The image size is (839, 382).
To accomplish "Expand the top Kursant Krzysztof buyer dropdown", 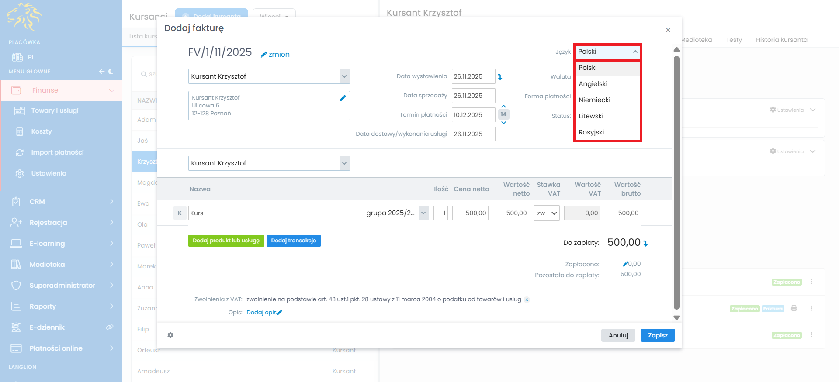I will pos(344,76).
